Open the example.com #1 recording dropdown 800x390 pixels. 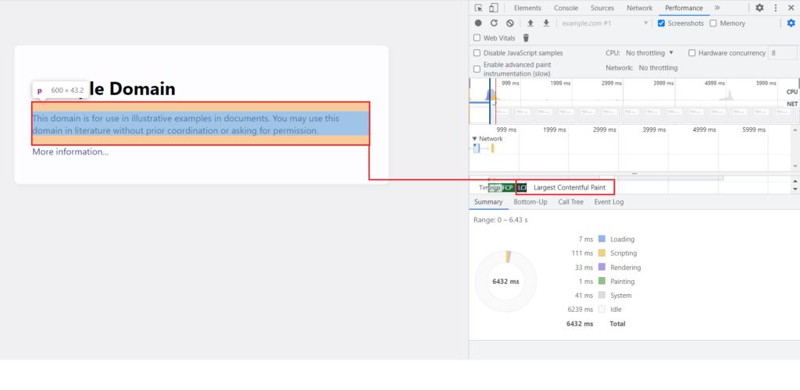click(x=605, y=23)
